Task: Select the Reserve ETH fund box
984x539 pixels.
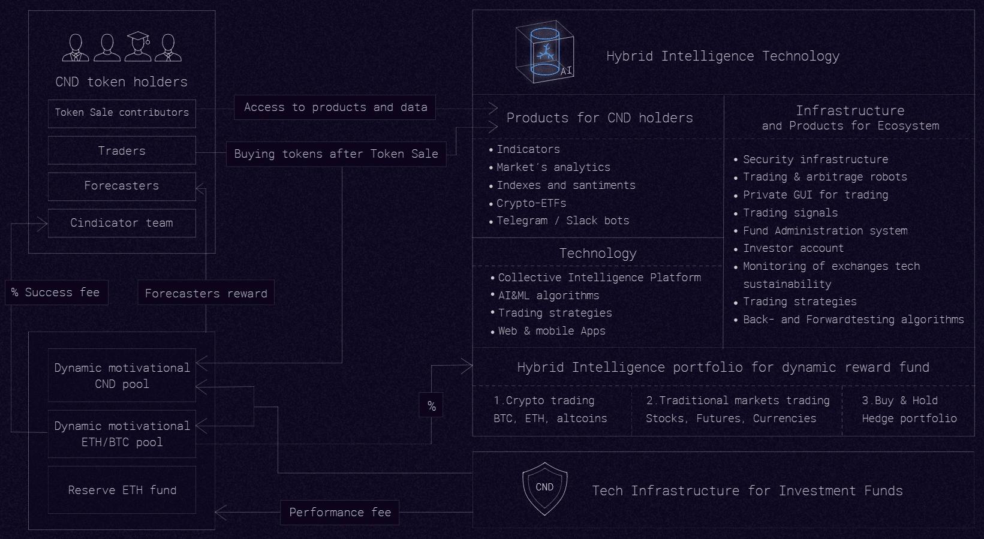Action: (x=122, y=490)
